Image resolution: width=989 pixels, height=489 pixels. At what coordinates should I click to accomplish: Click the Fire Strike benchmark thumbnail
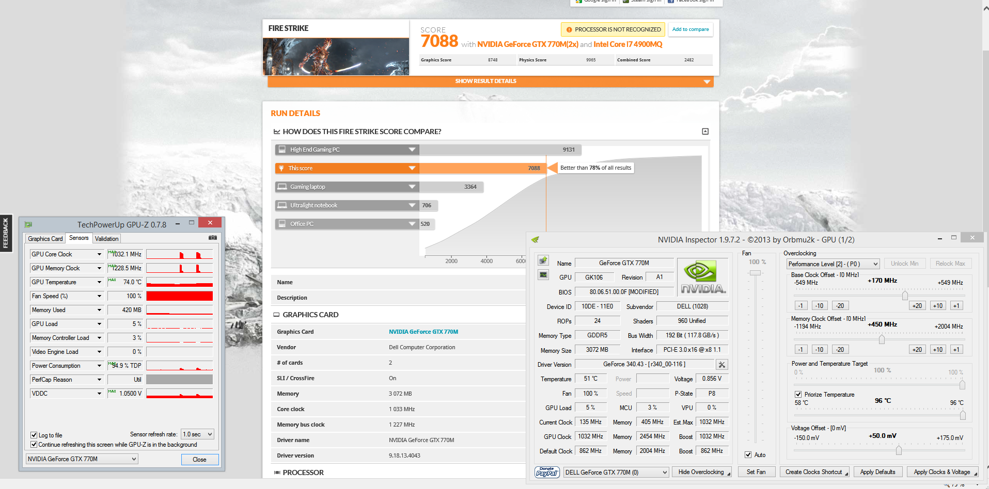click(x=336, y=56)
